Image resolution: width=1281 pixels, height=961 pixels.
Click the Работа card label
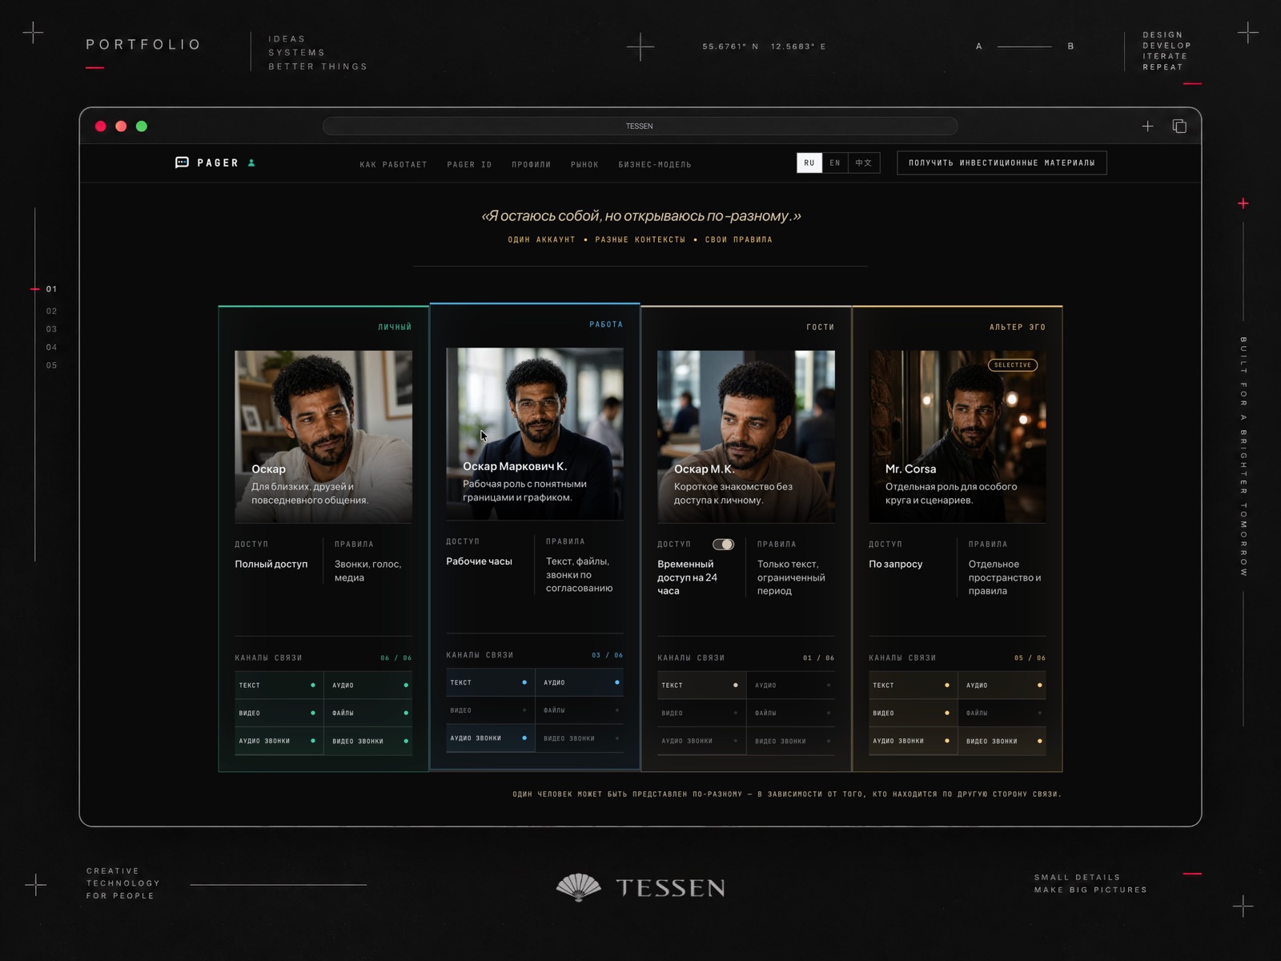click(606, 324)
